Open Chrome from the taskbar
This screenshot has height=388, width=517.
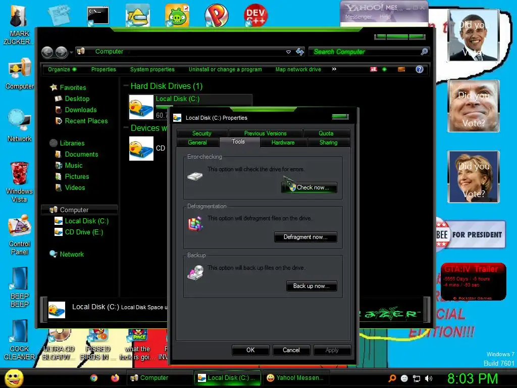click(x=94, y=378)
